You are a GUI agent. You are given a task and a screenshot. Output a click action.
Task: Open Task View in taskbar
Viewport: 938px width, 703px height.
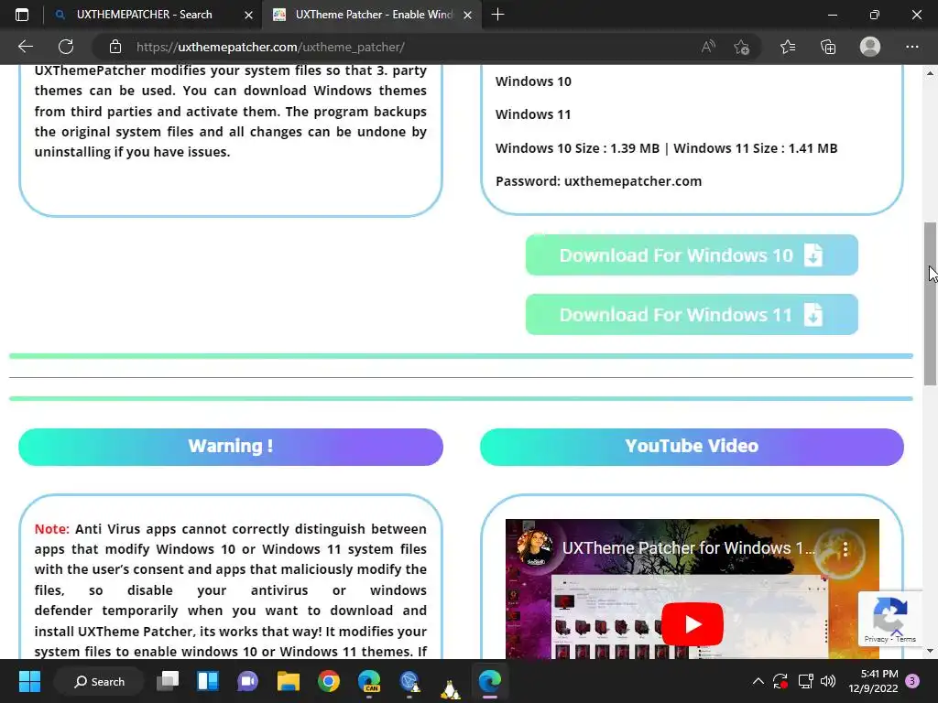(x=168, y=681)
